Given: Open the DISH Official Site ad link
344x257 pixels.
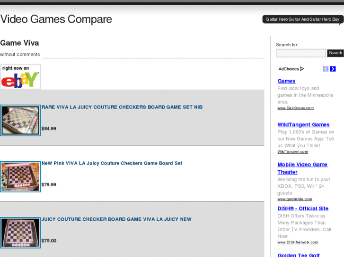Looking at the screenshot, I should tap(303, 208).
